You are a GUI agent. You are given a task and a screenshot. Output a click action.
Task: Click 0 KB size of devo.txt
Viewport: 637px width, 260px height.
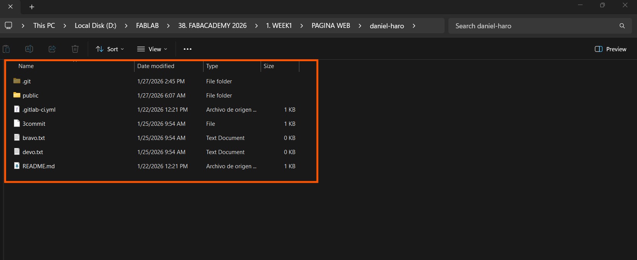click(x=290, y=152)
